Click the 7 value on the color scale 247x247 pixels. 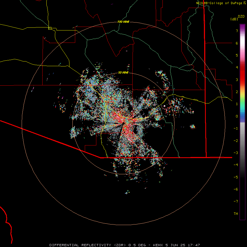pyautogui.click(x=237, y=31)
